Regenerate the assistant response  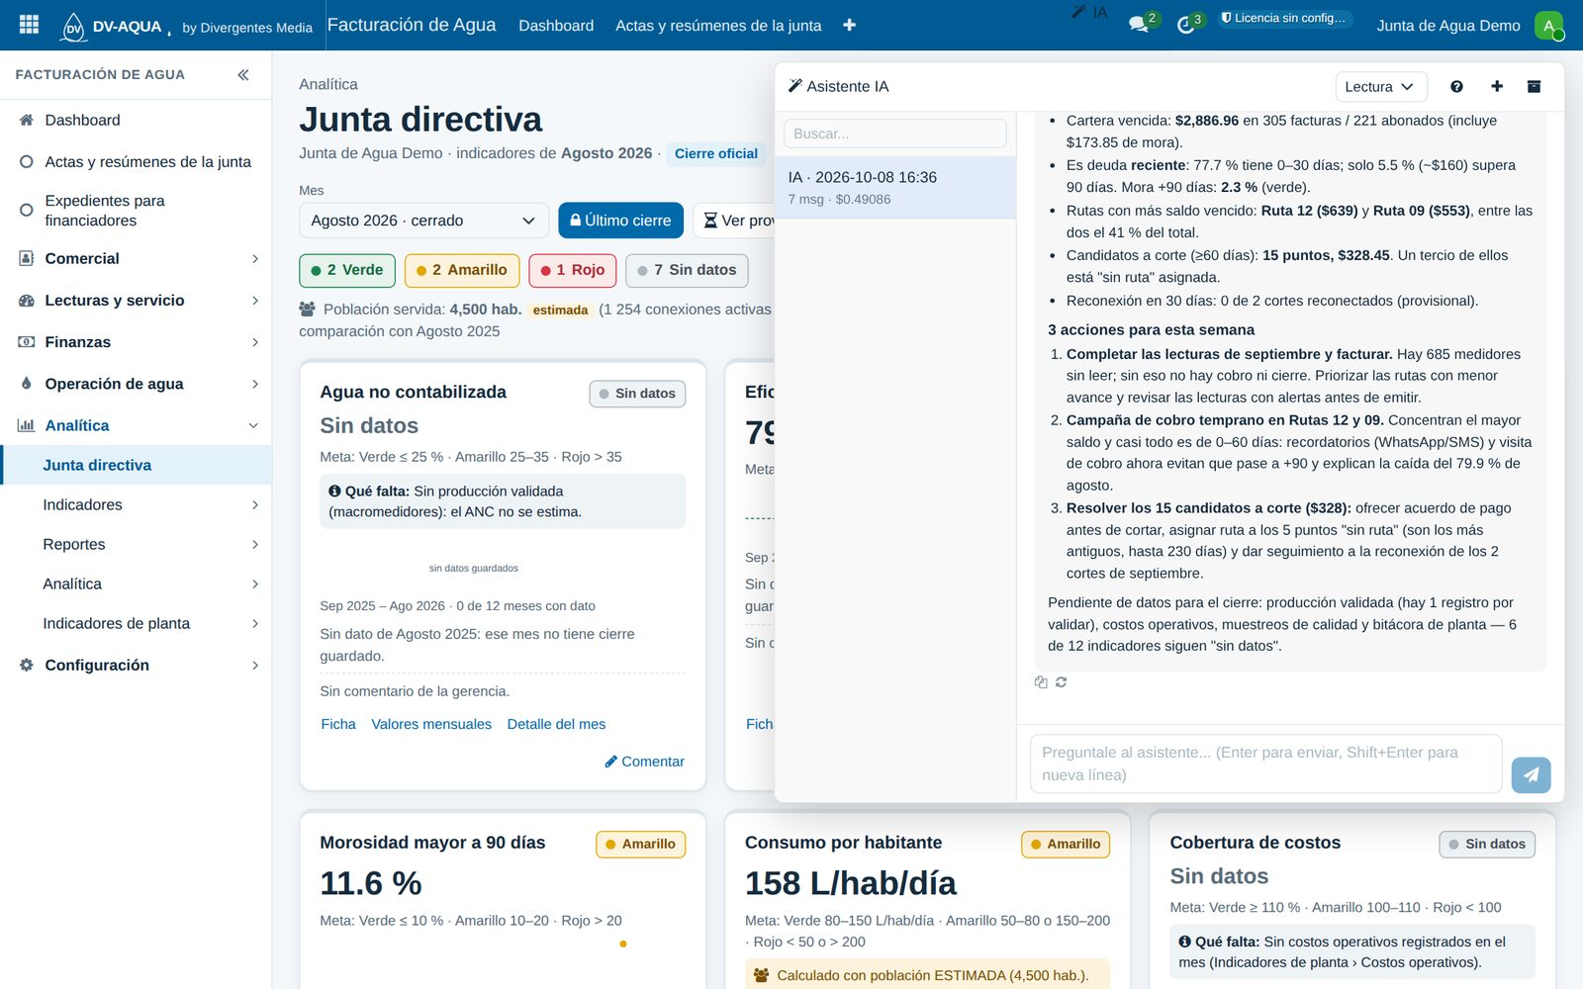1062,682
